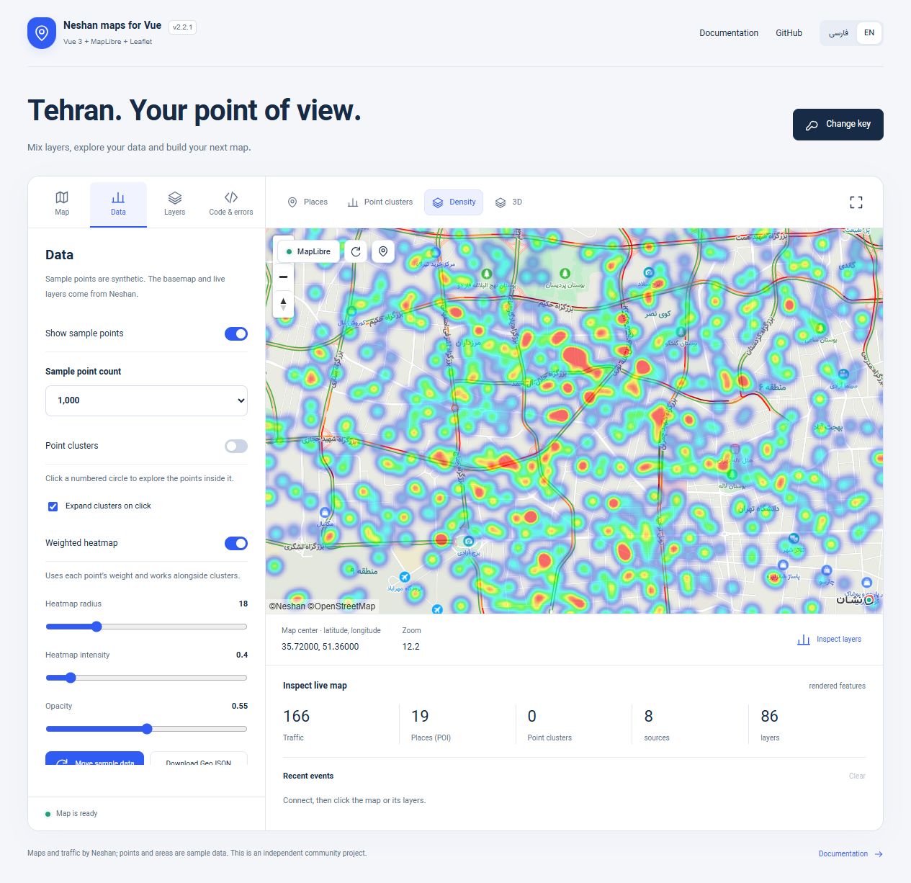Click the zoom value 12.2
Screen dimensions: 911x883
coord(410,647)
